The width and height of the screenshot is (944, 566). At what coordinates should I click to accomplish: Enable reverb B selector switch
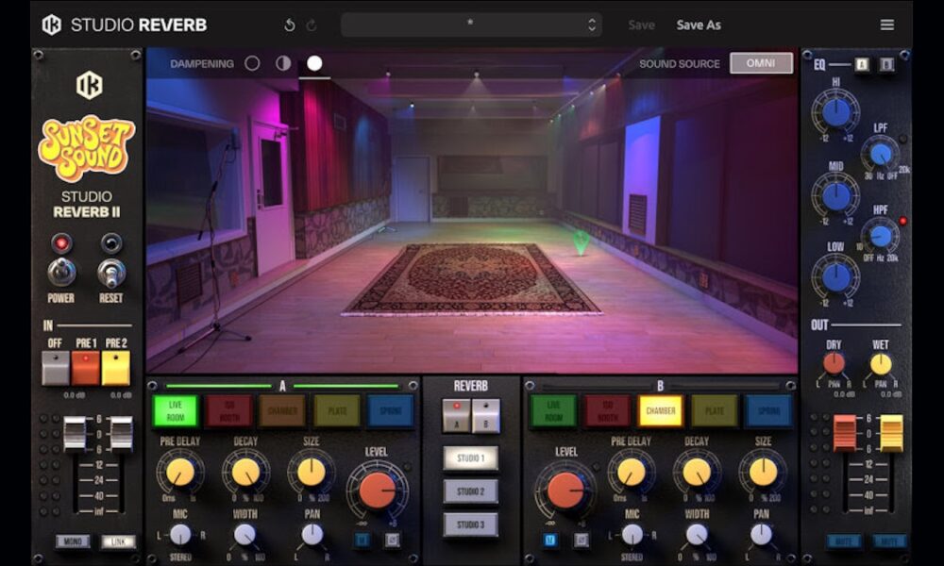[486, 416]
